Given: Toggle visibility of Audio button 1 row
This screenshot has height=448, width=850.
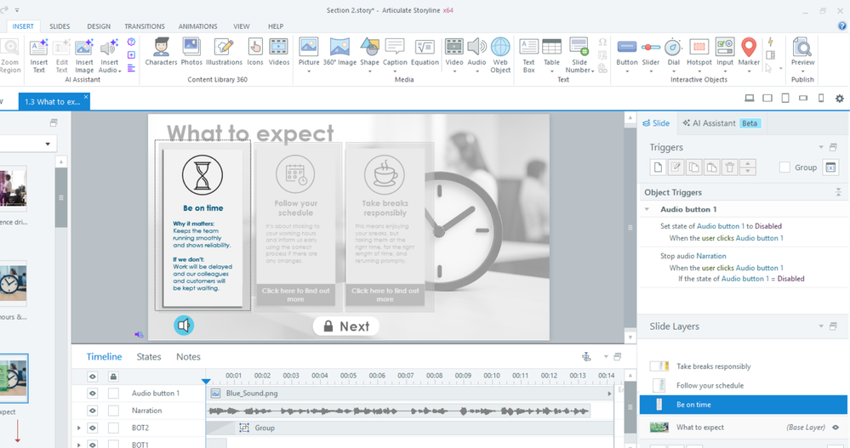Looking at the screenshot, I should click(x=93, y=394).
